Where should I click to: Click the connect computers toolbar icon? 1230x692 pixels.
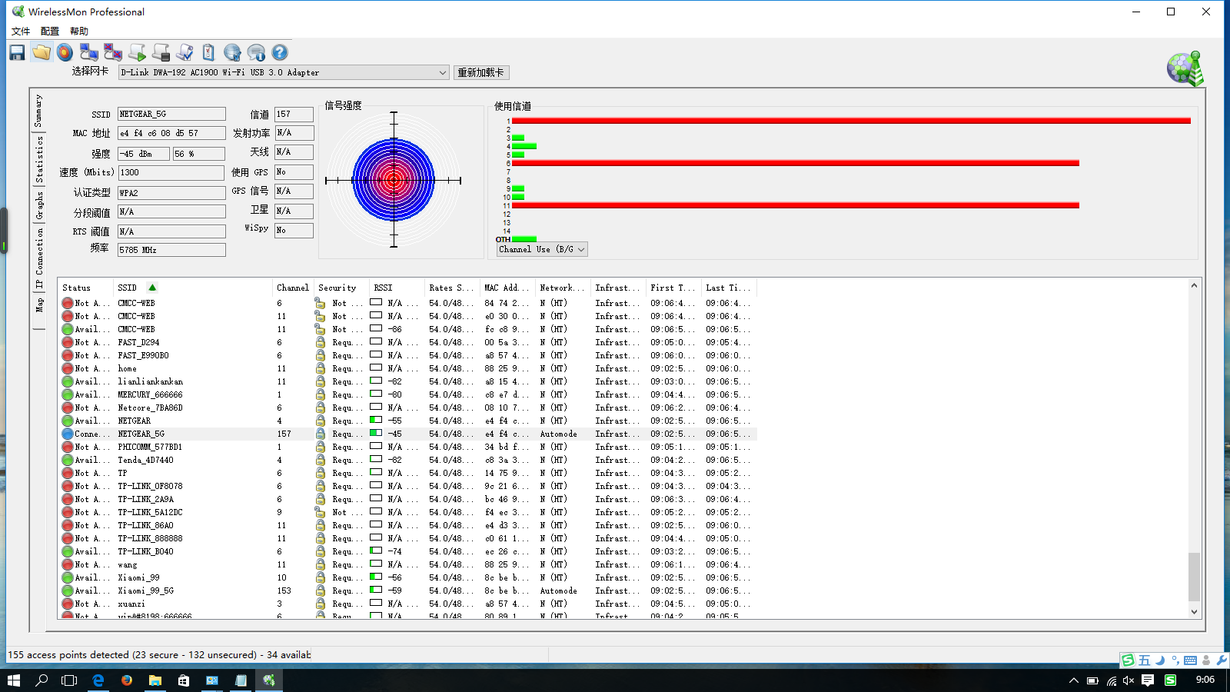coord(89,52)
